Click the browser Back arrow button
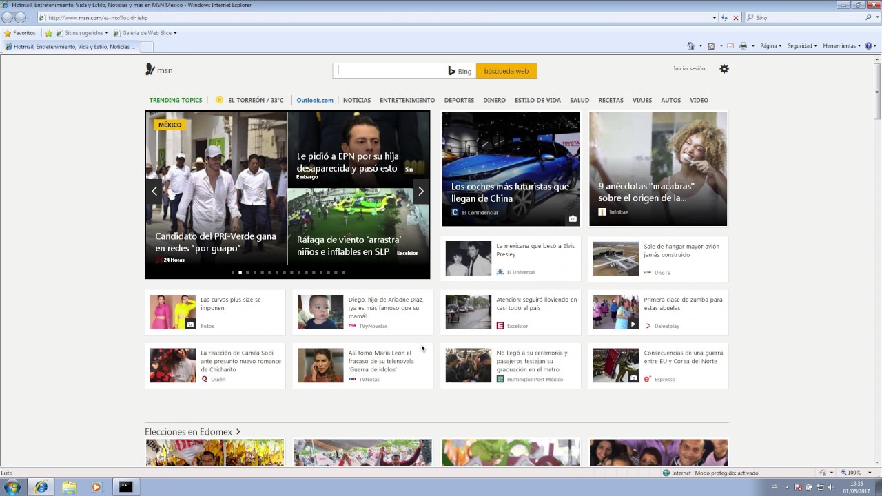 pyautogui.click(x=8, y=17)
